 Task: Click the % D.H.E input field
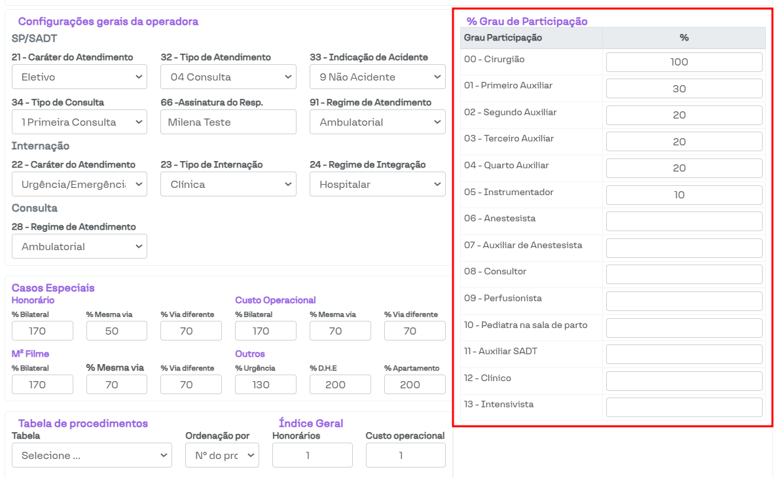(336, 384)
